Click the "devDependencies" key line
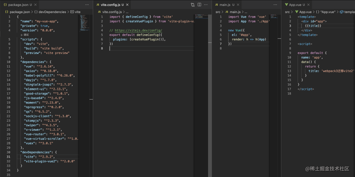This screenshot has height=177, width=355. (x=39, y=152)
